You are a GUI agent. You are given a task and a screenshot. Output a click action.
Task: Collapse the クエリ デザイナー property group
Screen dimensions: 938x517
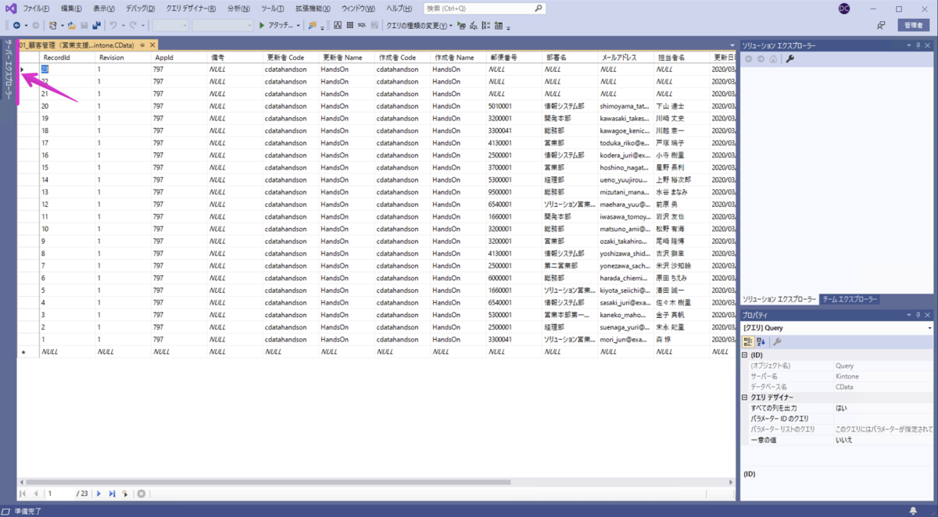745,398
